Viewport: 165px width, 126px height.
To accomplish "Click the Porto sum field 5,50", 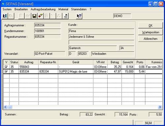I will pyautogui.click(x=155, y=114).
